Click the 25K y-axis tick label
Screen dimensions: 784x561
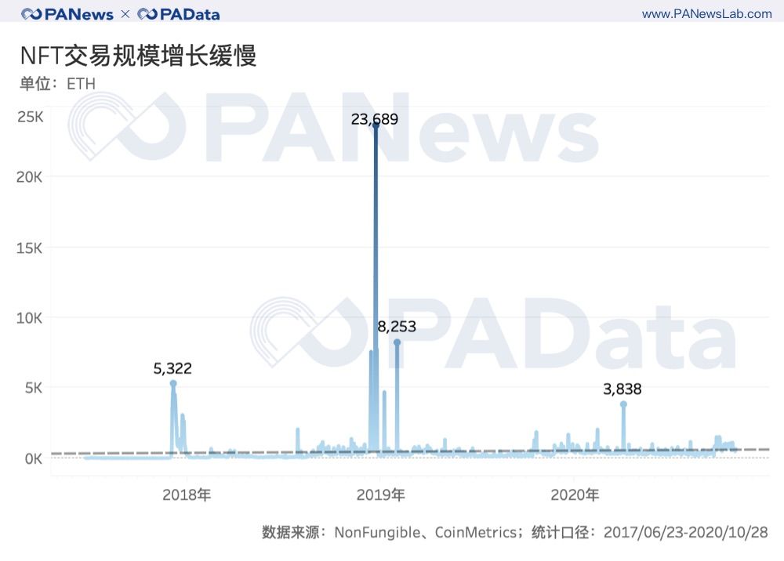pos(30,118)
